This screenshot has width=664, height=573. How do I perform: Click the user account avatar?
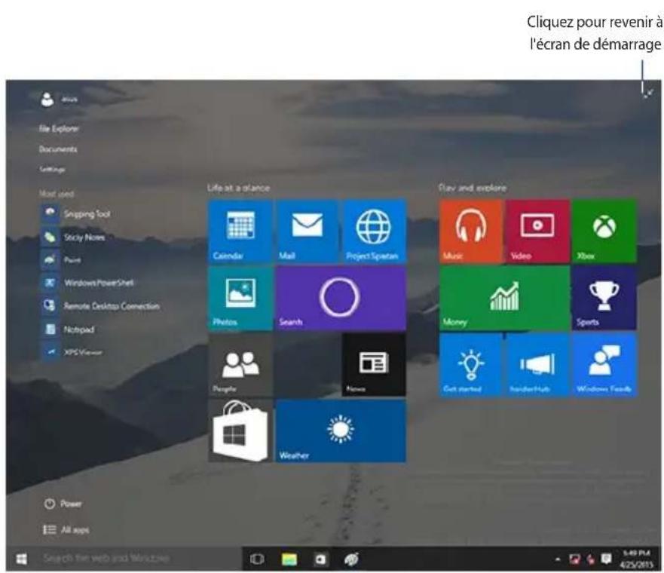(47, 100)
